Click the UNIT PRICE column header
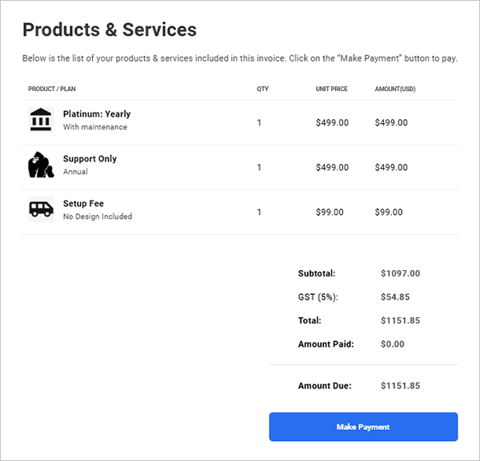Viewport: 480px width, 461px height. click(331, 89)
